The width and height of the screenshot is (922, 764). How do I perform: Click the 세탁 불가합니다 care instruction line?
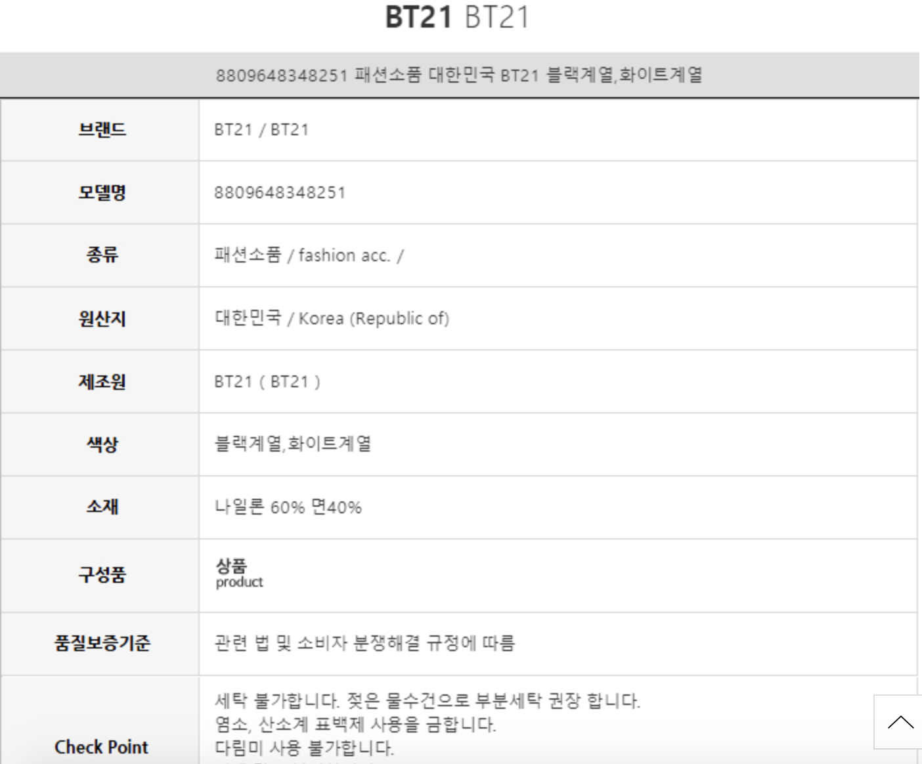point(427,700)
